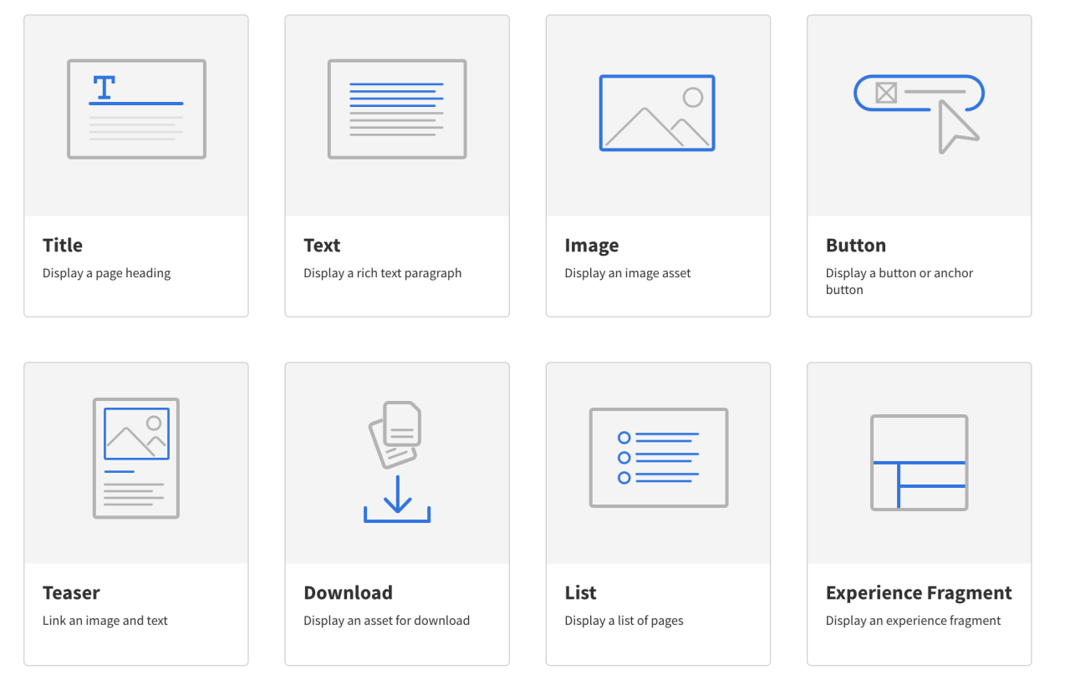Screen dimensions: 1070x695
Task: Click the Text component icon
Action: (x=396, y=109)
